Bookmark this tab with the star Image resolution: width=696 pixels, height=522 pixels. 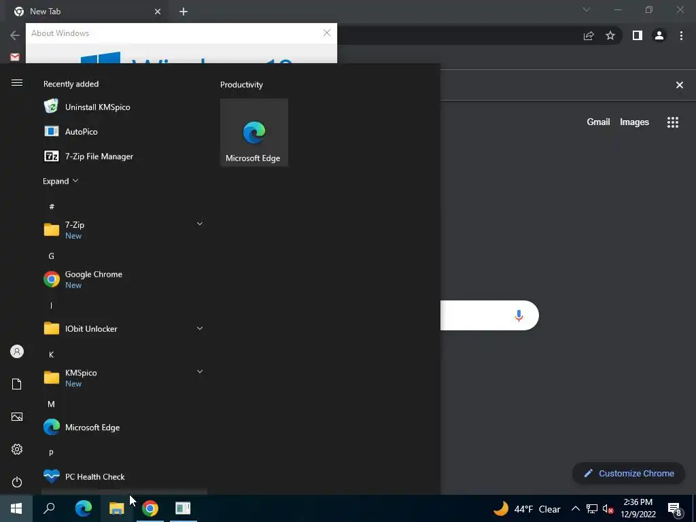tap(610, 35)
